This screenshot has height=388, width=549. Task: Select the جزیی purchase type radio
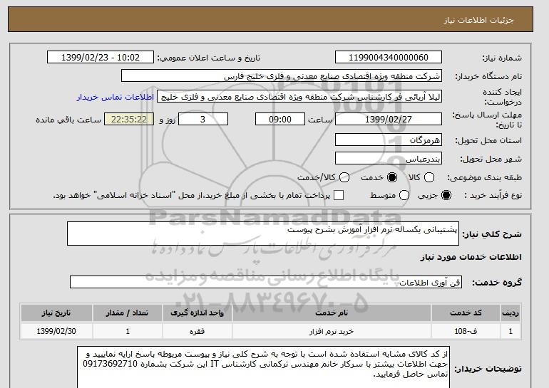click(x=446, y=195)
